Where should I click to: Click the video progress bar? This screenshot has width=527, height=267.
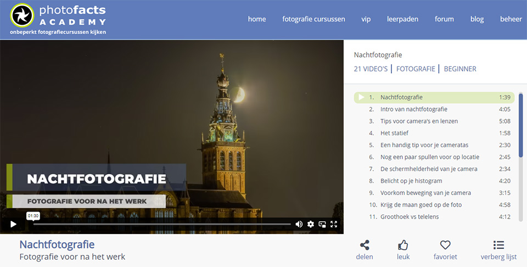click(162, 224)
